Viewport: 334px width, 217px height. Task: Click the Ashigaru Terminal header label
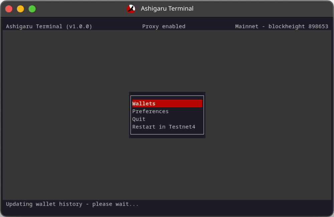34,26
